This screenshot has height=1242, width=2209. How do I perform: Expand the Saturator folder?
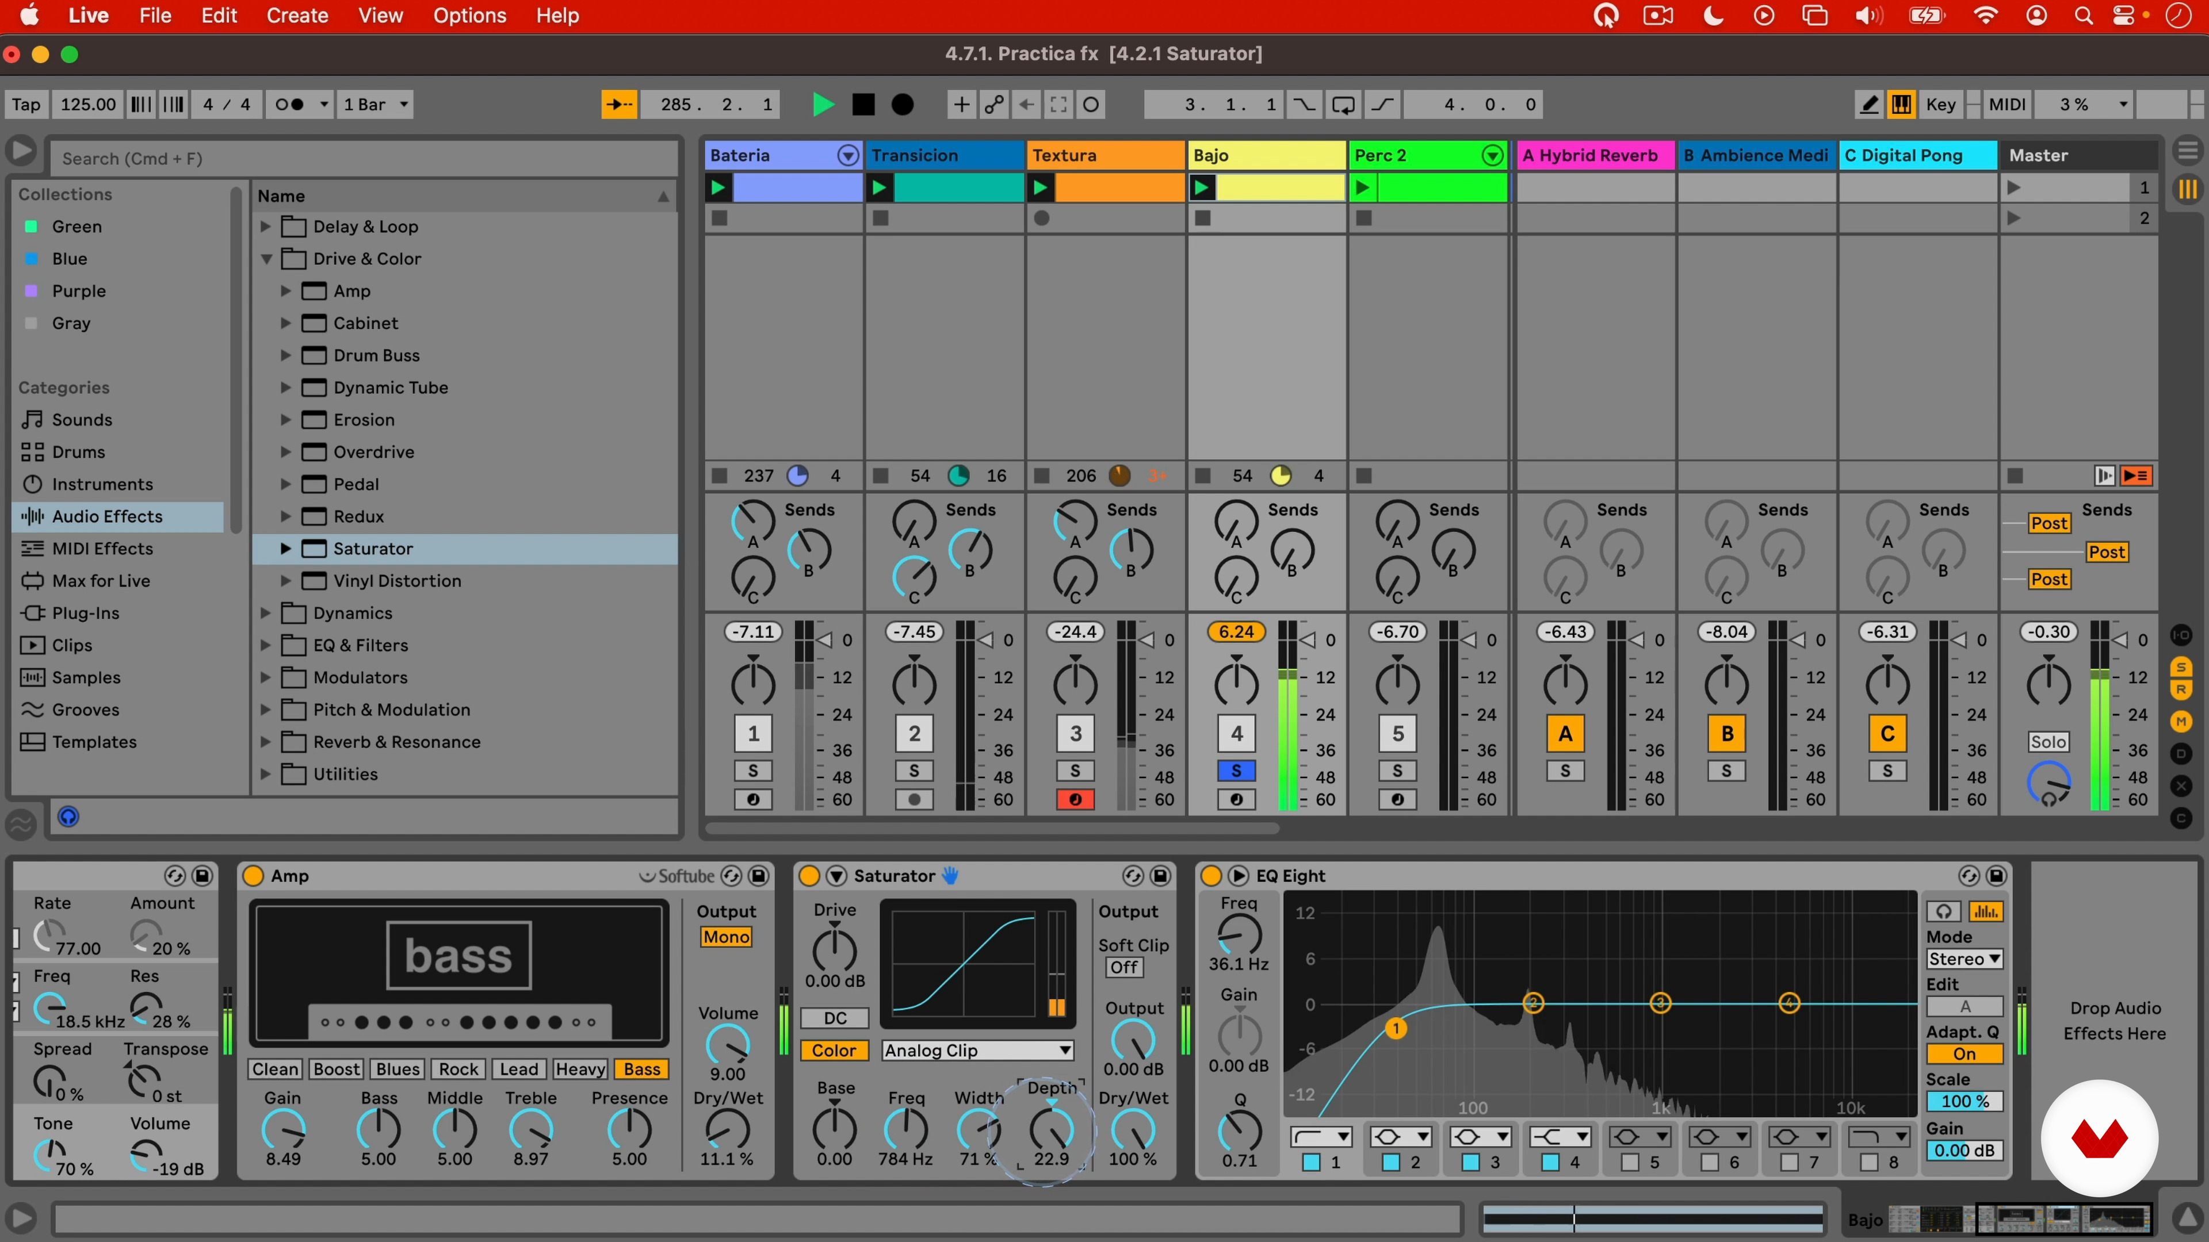pos(285,549)
